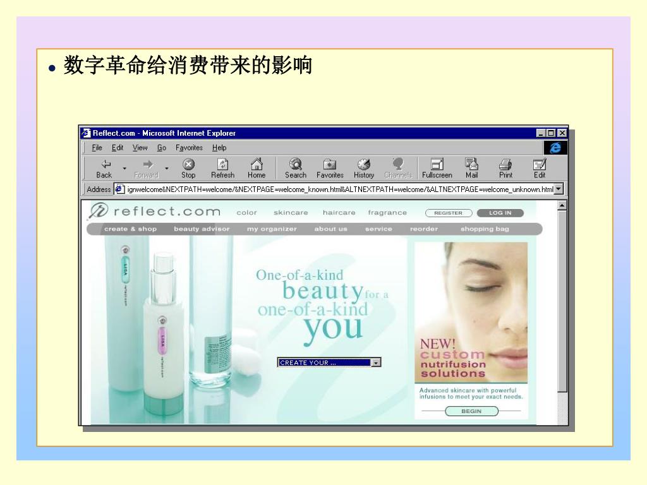647x485 pixels.
Task: Click 'Advanced skincare with powerful' text
Action: point(468,390)
